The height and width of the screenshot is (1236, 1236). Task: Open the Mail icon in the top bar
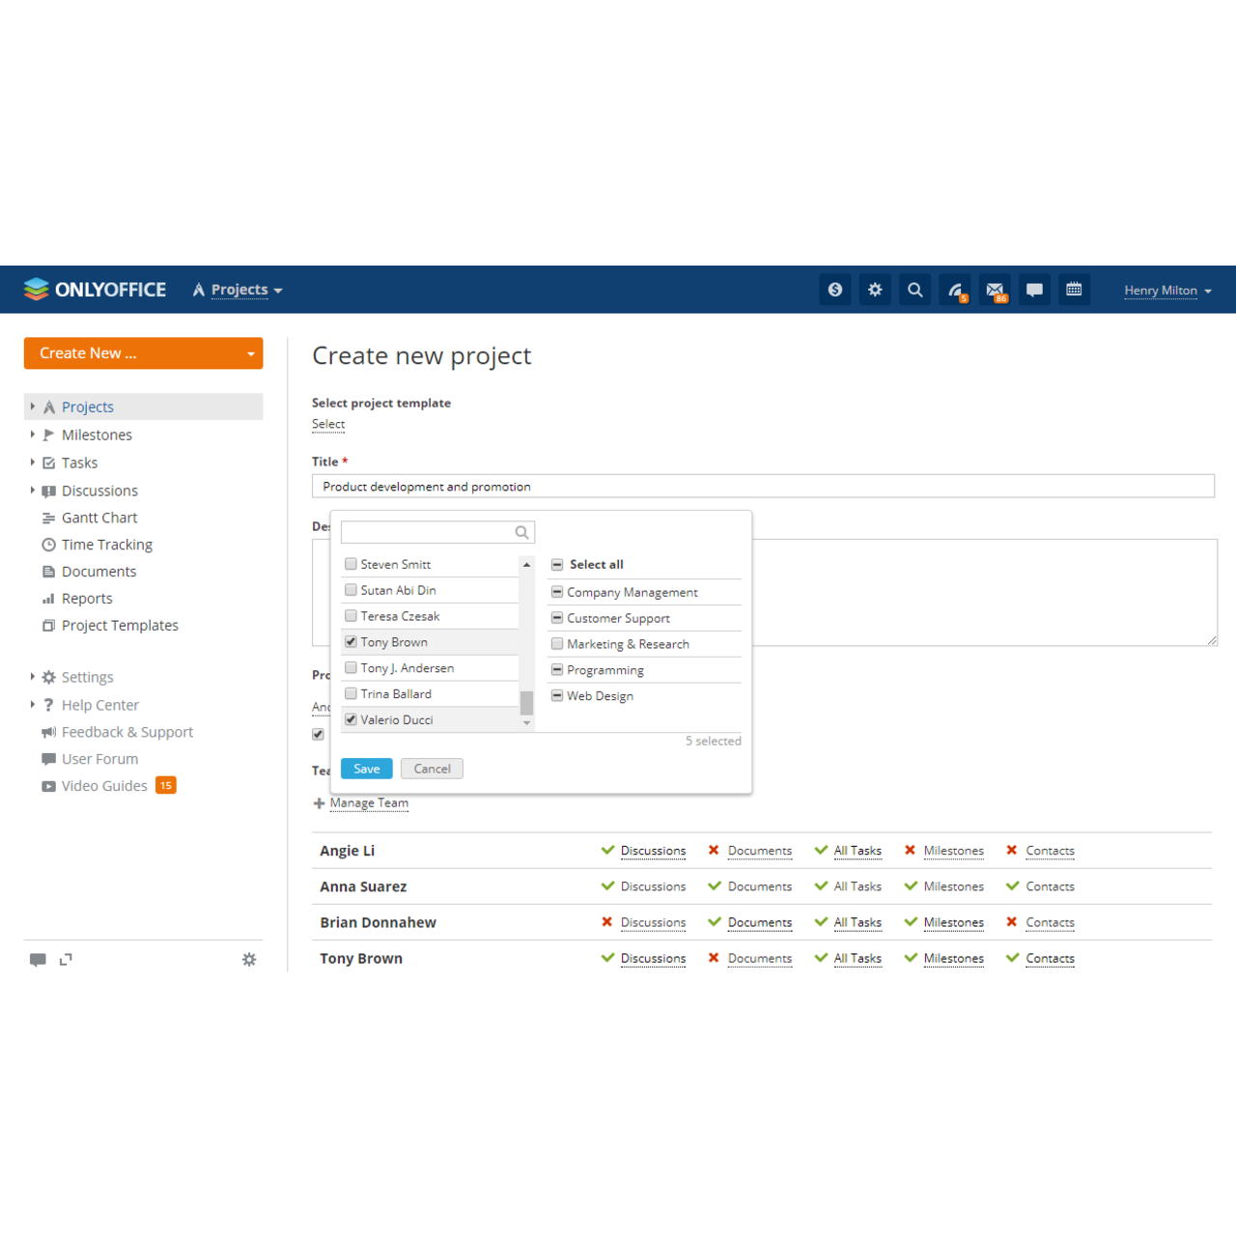click(x=995, y=289)
